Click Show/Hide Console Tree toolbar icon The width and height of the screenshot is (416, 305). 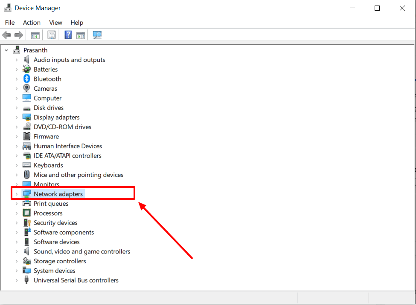pos(35,35)
